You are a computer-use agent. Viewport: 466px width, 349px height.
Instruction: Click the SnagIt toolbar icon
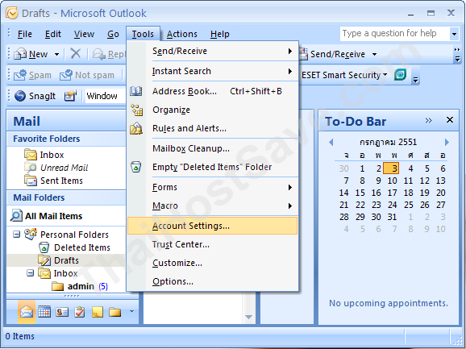click(x=20, y=96)
